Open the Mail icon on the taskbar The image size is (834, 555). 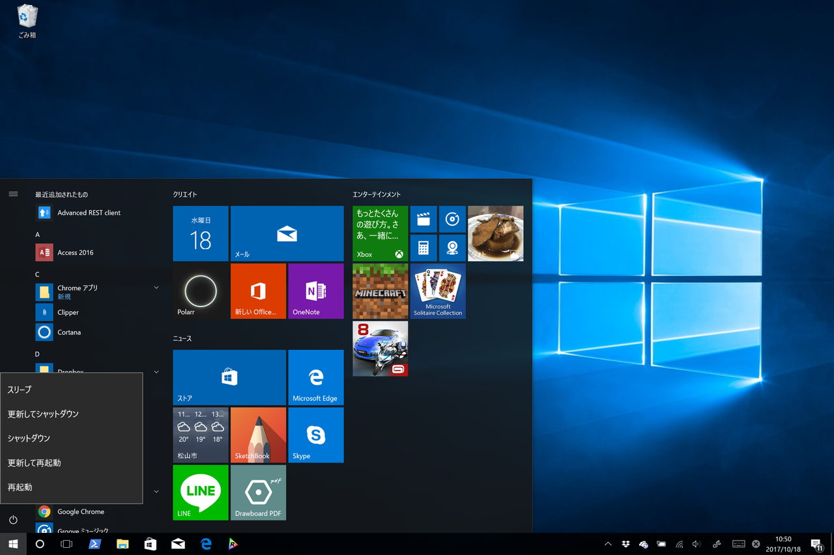tap(178, 544)
